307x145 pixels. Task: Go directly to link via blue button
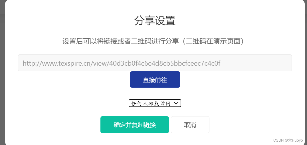pos(155,80)
